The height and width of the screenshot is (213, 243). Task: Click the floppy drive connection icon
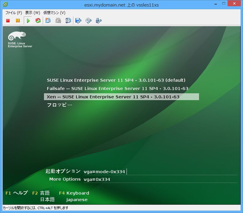(78, 20)
